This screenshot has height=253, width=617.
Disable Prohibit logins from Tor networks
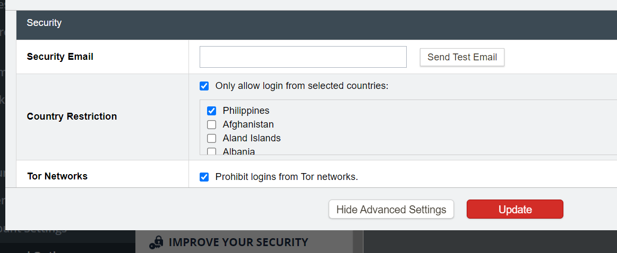pyautogui.click(x=204, y=177)
